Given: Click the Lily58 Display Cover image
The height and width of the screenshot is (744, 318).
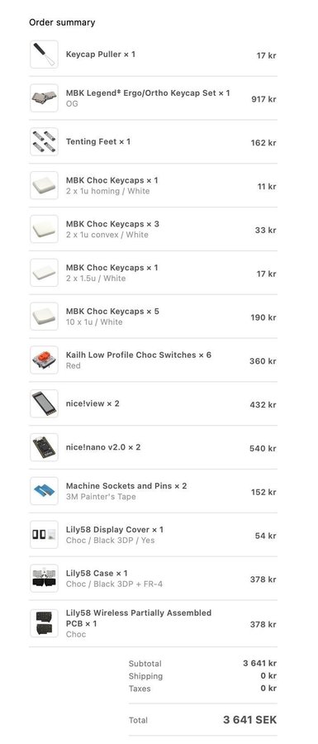Looking at the screenshot, I should [44, 535].
